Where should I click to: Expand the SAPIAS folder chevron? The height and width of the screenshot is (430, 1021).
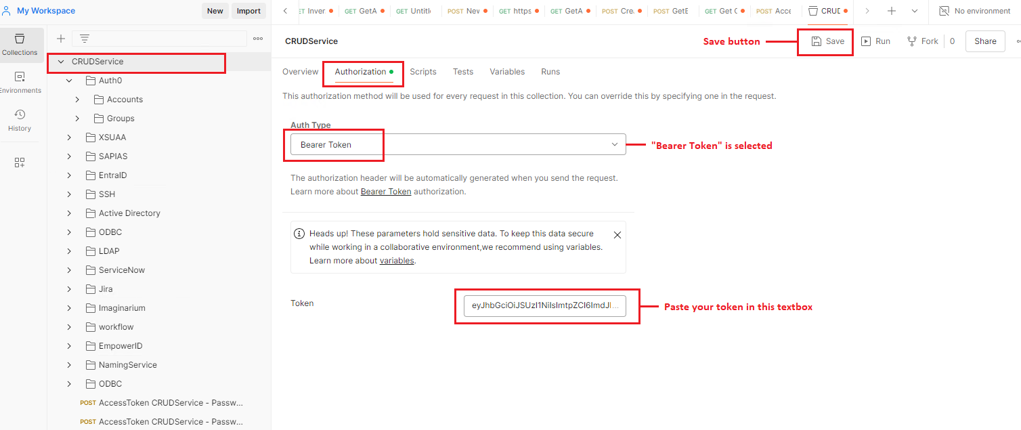(69, 156)
